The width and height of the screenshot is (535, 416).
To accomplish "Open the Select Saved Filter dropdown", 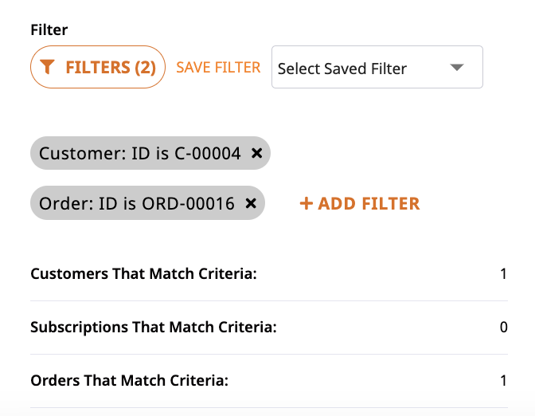I will (377, 67).
